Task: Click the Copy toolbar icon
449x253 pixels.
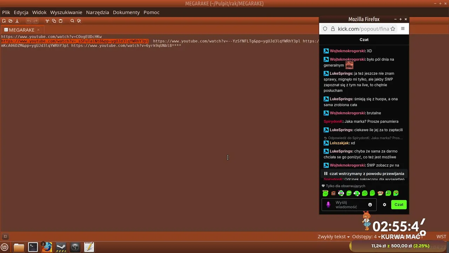Action: point(54,21)
